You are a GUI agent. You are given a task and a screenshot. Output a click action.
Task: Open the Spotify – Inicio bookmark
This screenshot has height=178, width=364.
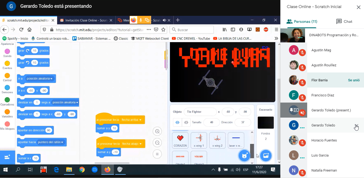coord(15,38)
